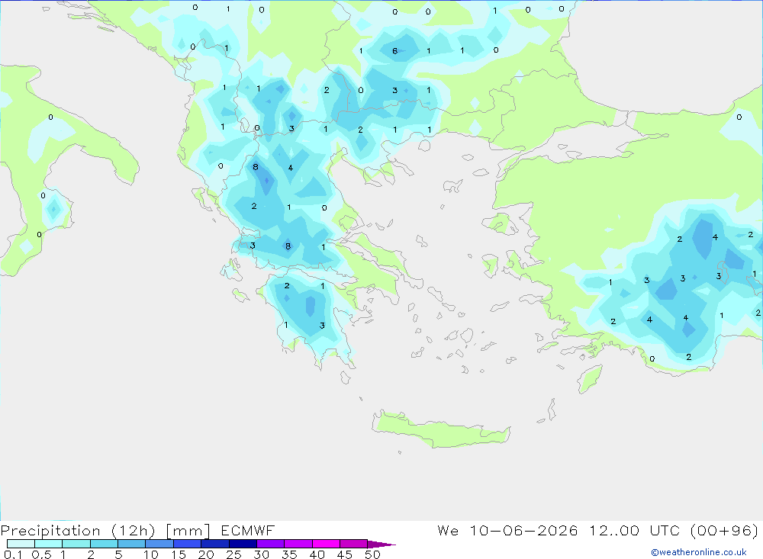Click the 'ECMWF' model label

[248, 530]
